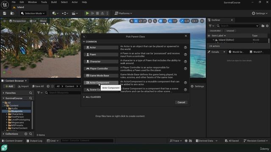The image size is (271, 152).
Task: Open the Blueprints toolbar dropdown
Action: click(x=65, y=13)
